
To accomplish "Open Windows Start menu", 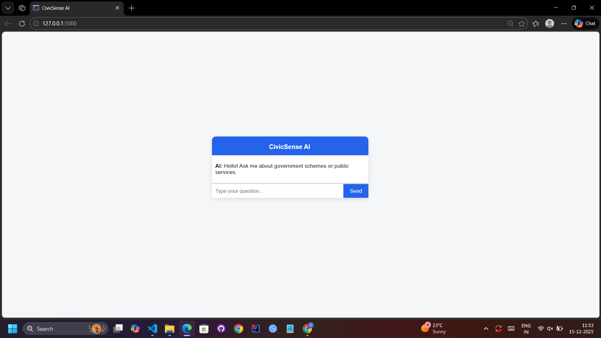I will (13, 329).
